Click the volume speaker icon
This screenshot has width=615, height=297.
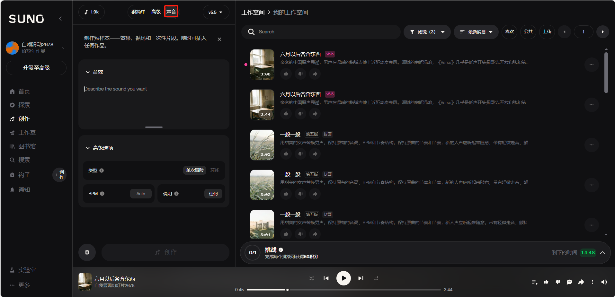coord(604,282)
